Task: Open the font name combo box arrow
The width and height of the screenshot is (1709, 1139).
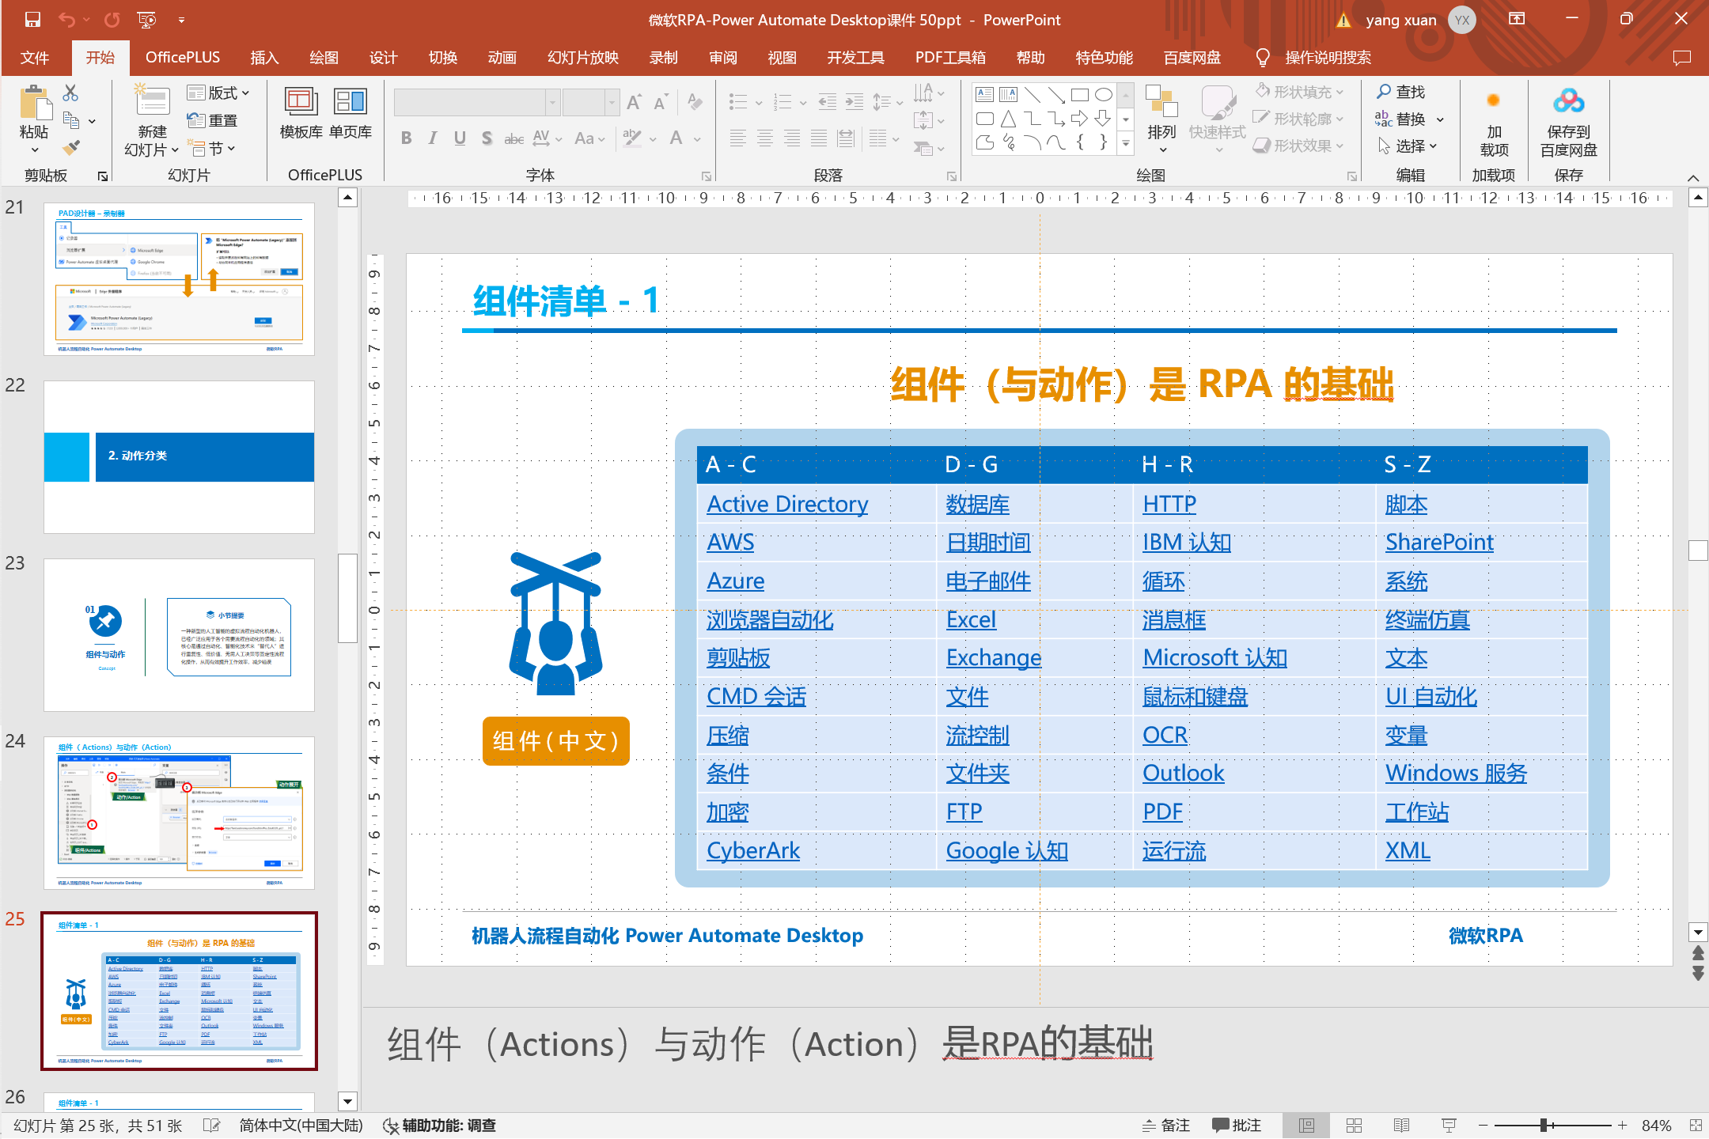Action: [x=553, y=102]
